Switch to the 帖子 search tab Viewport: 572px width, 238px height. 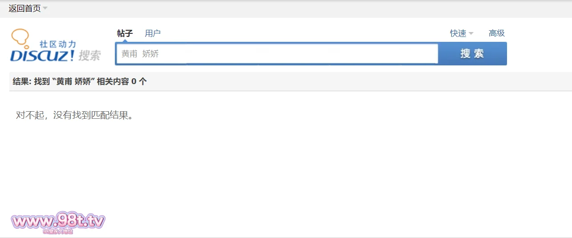[x=125, y=33]
